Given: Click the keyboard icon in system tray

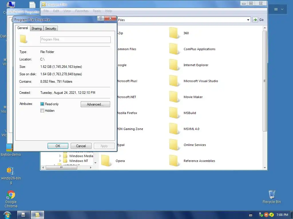Looking at the screenshot, I should point(251,215).
